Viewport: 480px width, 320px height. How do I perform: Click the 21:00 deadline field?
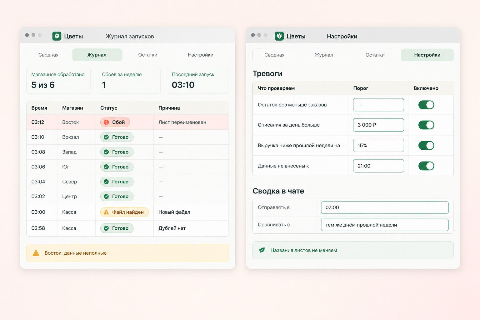point(378,166)
